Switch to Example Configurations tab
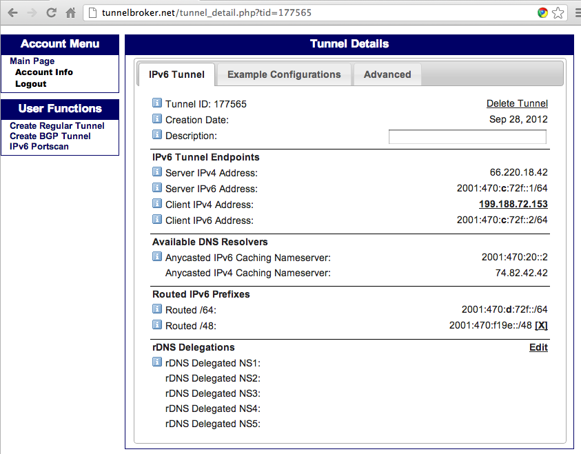The height and width of the screenshot is (454, 581). click(x=284, y=74)
